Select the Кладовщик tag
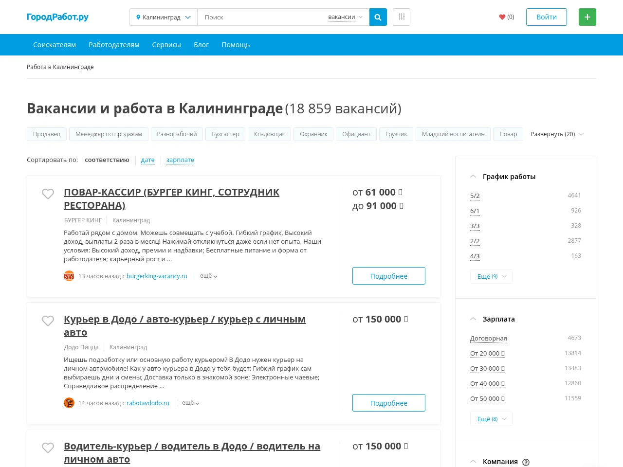The width and height of the screenshot is (623, 467). point(269,134)
